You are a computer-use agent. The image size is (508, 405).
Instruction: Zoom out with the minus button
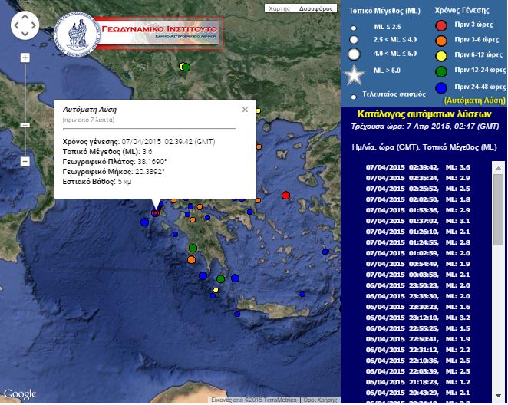(x=25, y=161)
